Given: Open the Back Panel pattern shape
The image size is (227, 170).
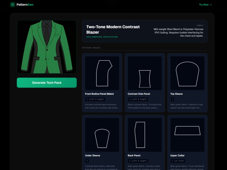Looking at the screenshot, I should coord(145,135).
